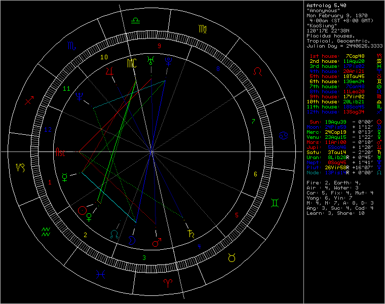Select the yellow MC marker in the wheel
Screen dimensions: 385x304
click(x=132, y=63)
